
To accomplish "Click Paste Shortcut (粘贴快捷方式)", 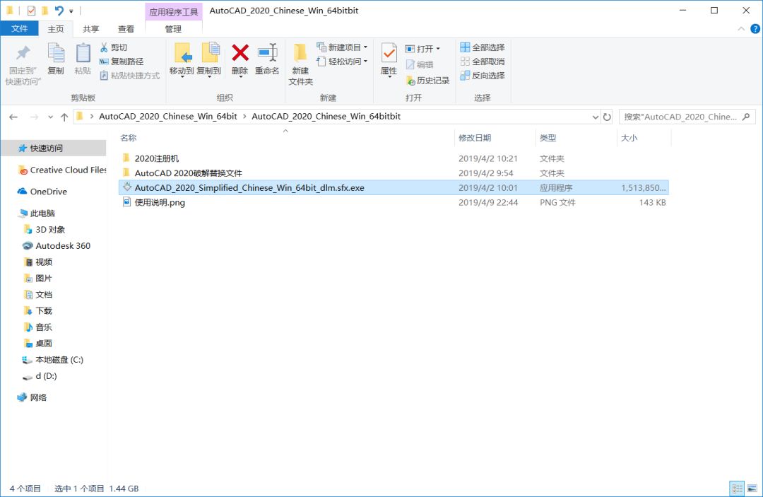I will coord(130,76).
